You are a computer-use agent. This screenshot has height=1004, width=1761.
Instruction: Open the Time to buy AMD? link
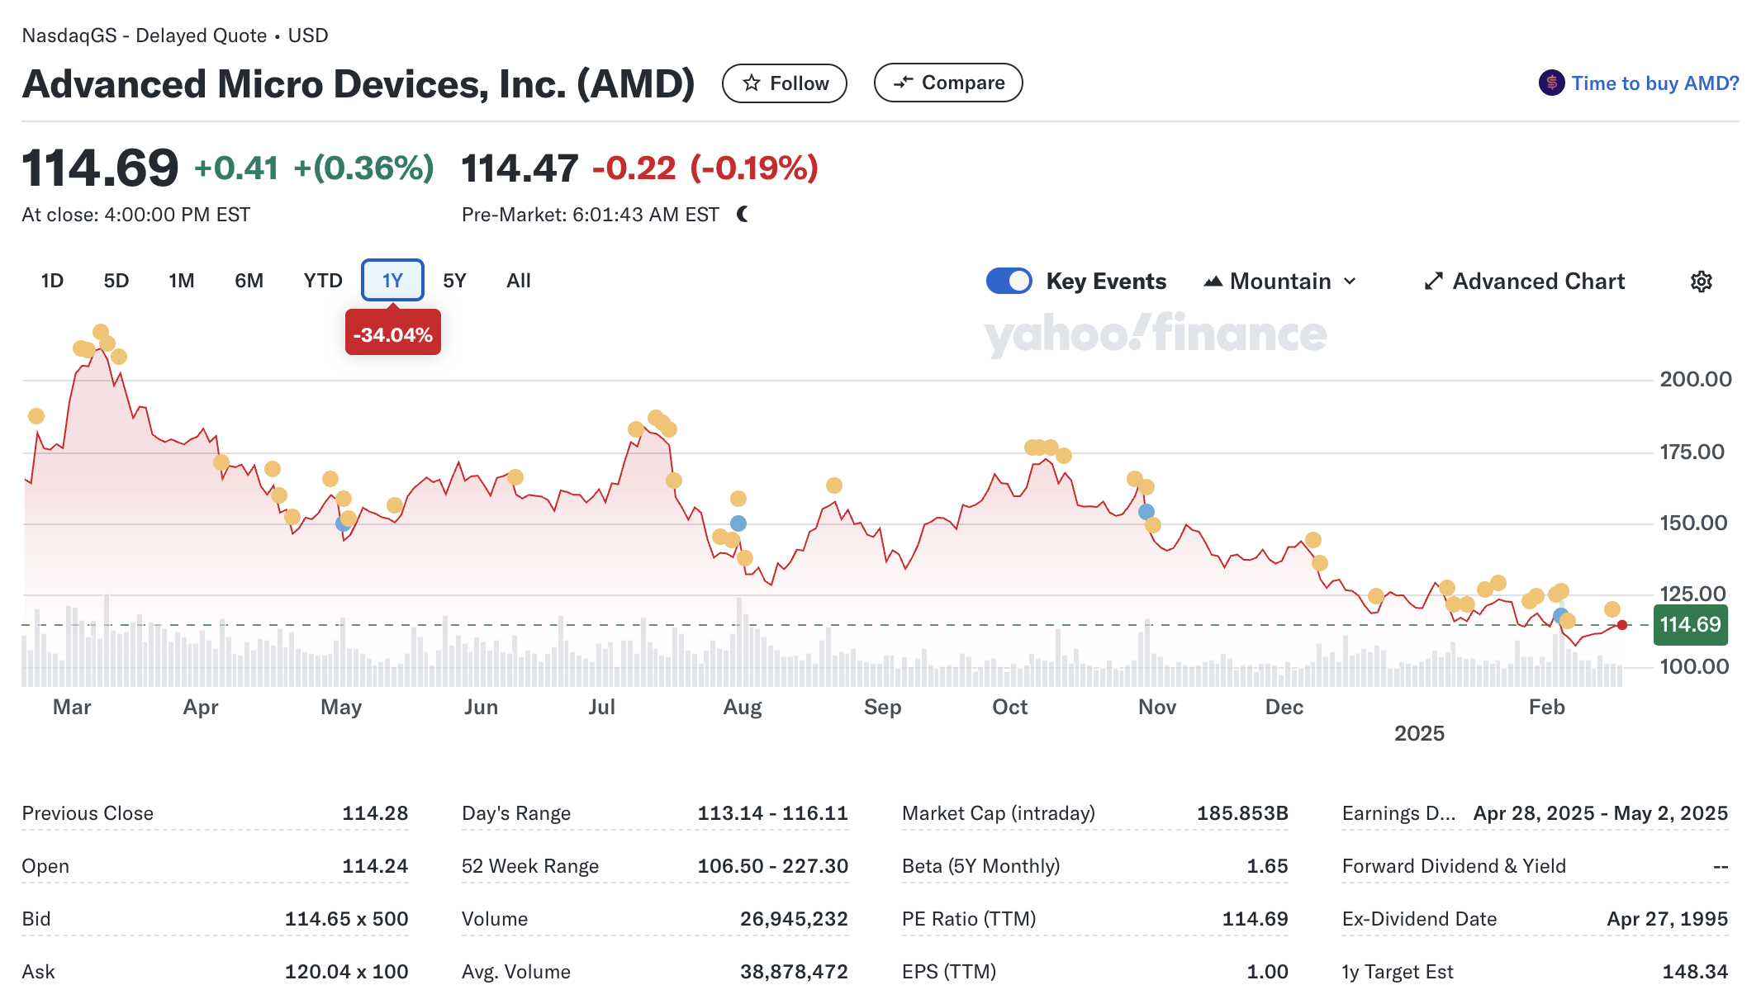pos(1654,83)
